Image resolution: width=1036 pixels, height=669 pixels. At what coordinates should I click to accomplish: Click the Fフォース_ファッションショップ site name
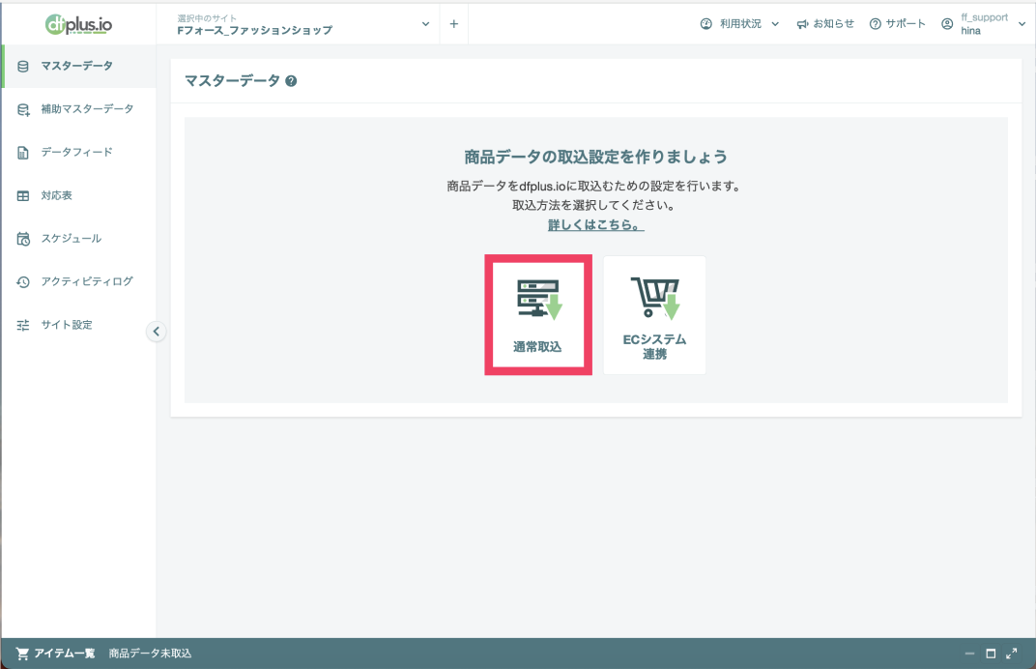[254, 30]
